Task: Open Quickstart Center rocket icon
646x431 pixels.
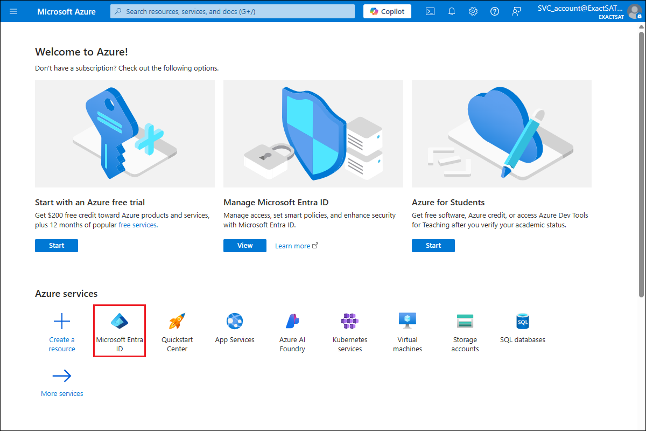Action: point(177,322)
